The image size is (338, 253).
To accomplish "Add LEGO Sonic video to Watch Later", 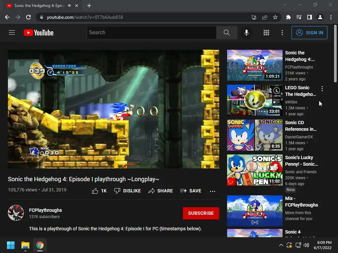I will (x=277, y=91).
